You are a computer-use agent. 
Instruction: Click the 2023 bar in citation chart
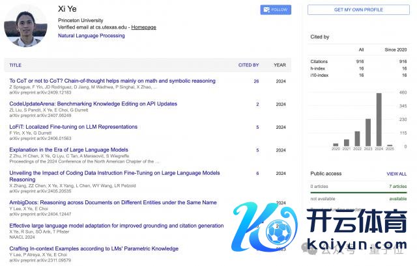(x=367, y=132)
